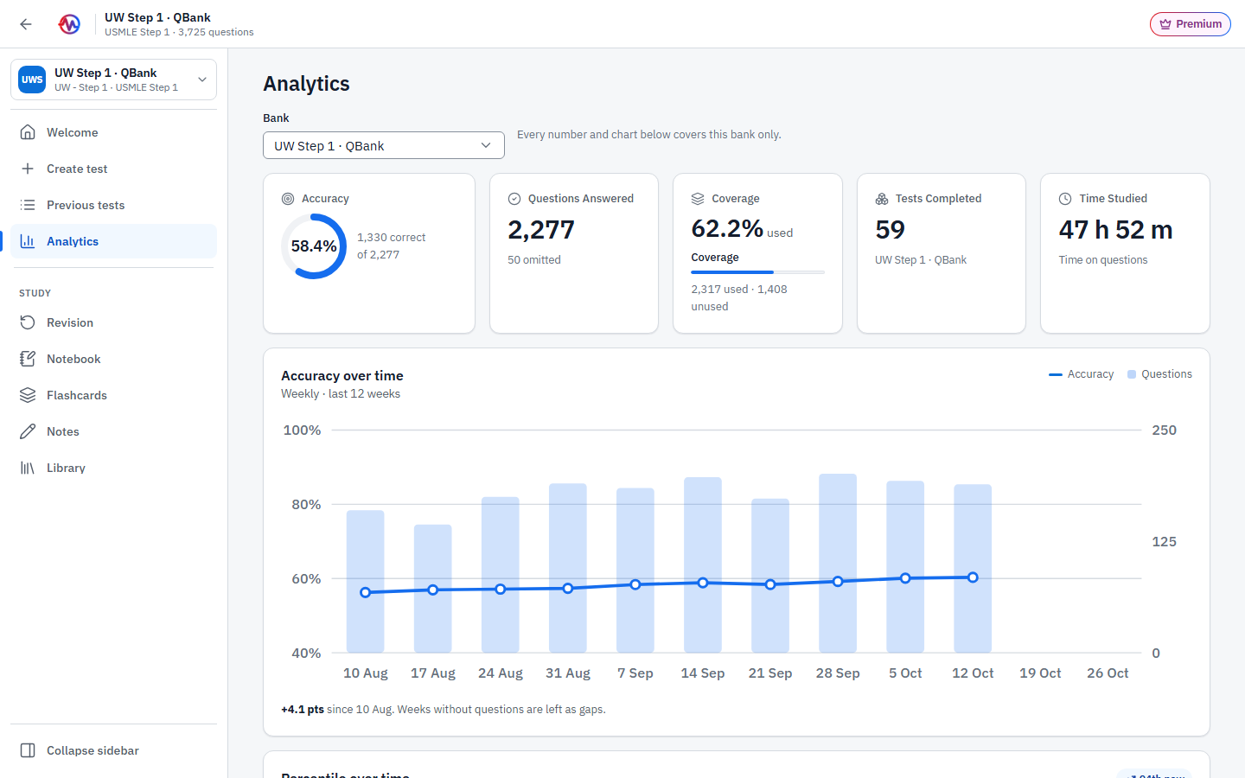
Task: Click the 58.4% accuracy ring
Action: 314,246
